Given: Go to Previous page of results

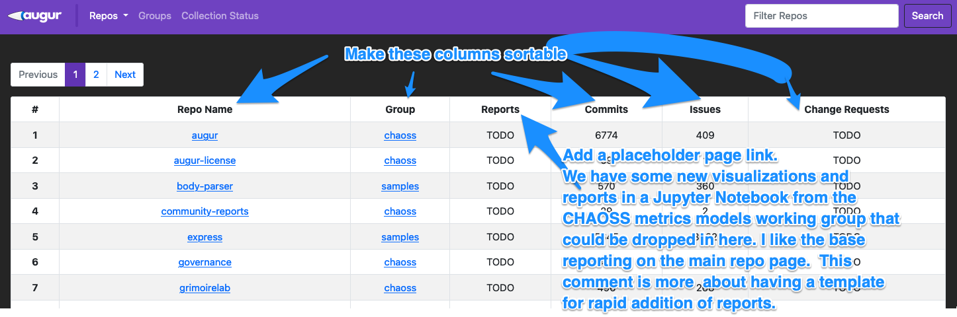Looking at the screenshot, I should [38, 75].
